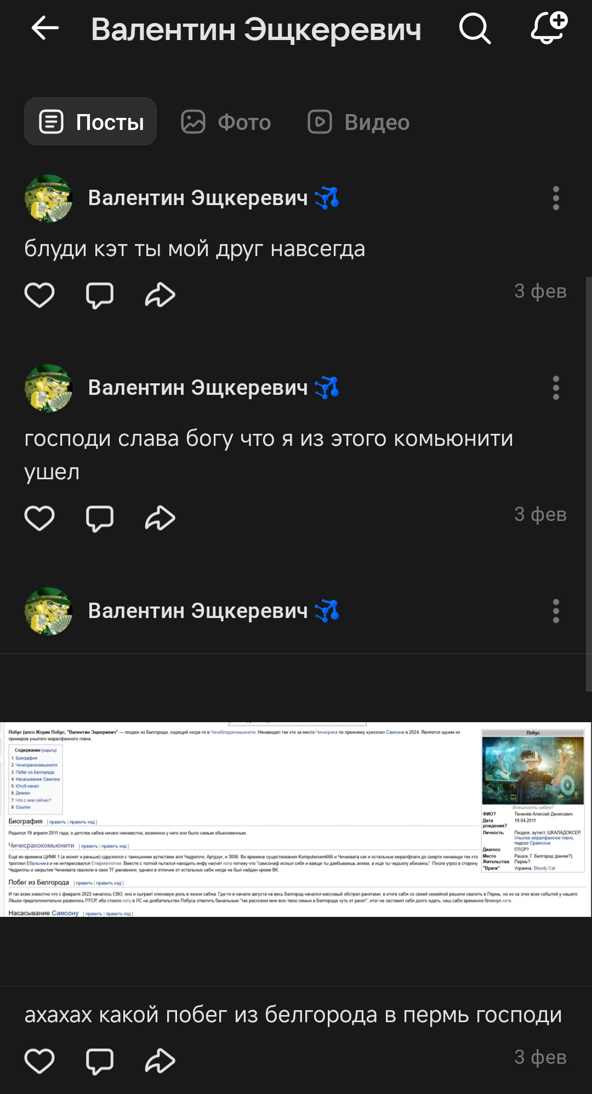Switch to the Фото tab
This screenshot has height=1094, width=592.
pos(226,122)
